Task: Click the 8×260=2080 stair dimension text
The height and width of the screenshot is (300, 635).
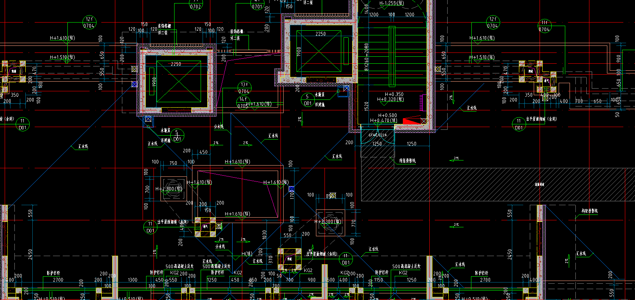Action: point(366,57)
